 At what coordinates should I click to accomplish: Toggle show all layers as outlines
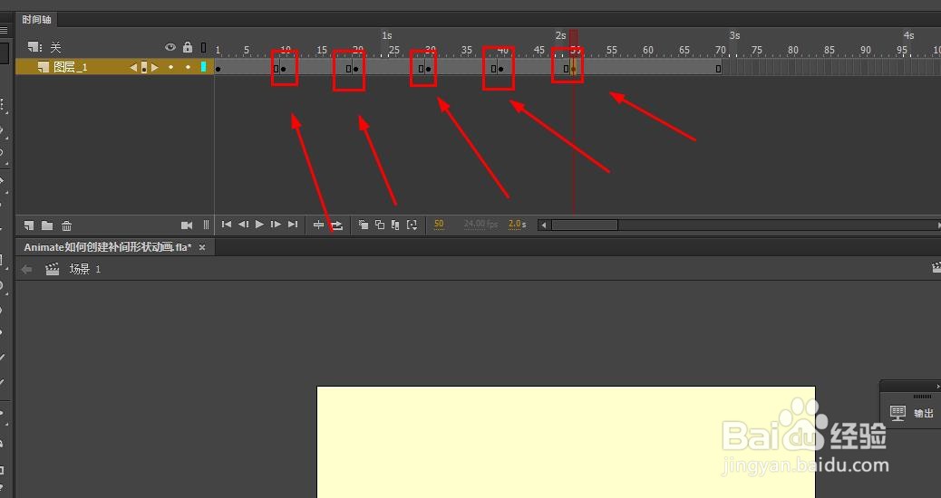[x=203, y=47]
